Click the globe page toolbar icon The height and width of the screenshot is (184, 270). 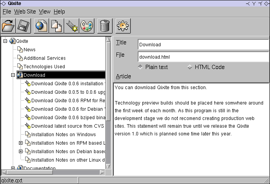41,26
